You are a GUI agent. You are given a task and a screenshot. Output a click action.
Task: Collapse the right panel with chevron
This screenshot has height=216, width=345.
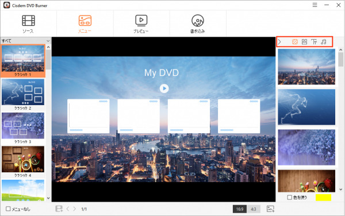tap(279, 42)
